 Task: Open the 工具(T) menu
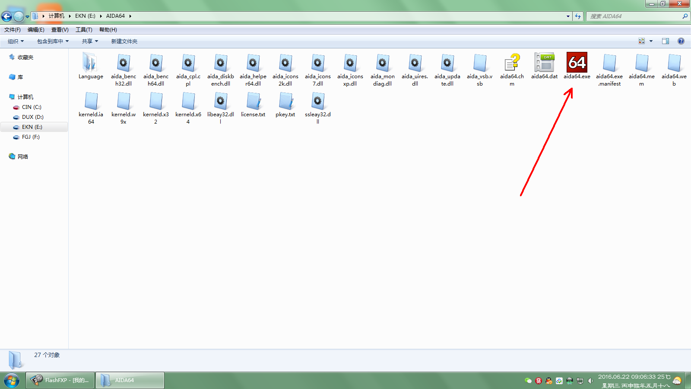click(x=84, y=30)
